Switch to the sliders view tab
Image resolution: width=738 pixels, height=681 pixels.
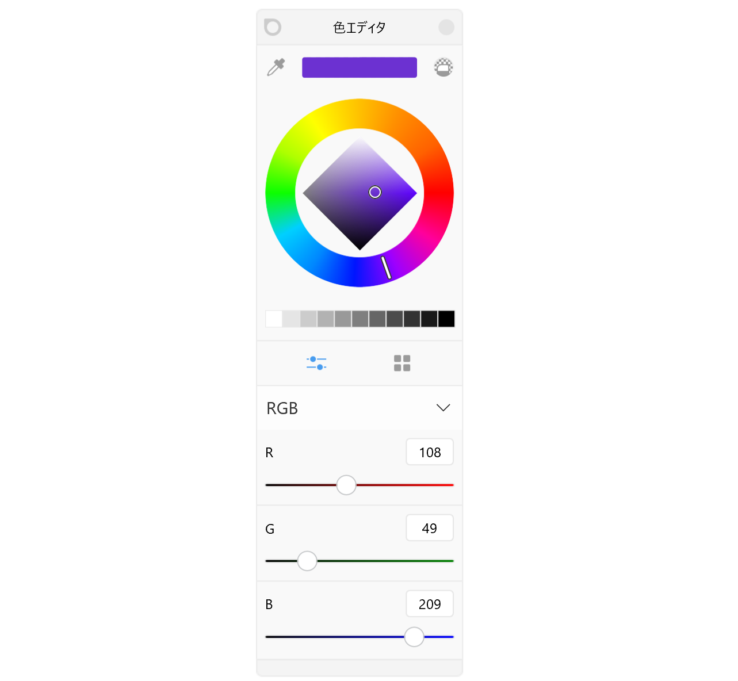pos(316,363)
